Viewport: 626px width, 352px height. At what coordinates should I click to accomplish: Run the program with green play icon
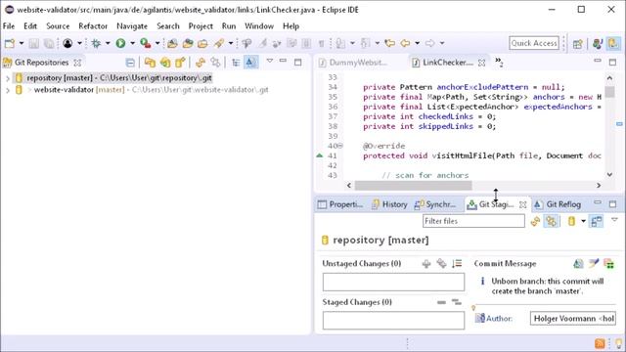coord(120,43)
